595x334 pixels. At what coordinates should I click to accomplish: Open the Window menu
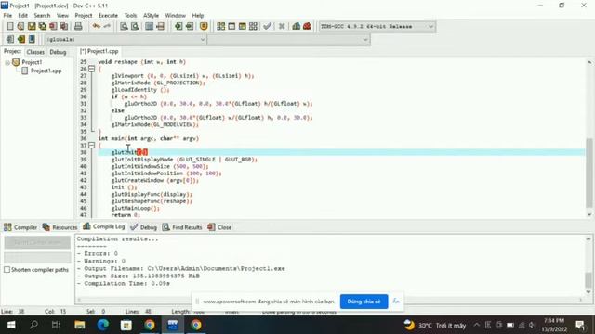pos(176,15)
